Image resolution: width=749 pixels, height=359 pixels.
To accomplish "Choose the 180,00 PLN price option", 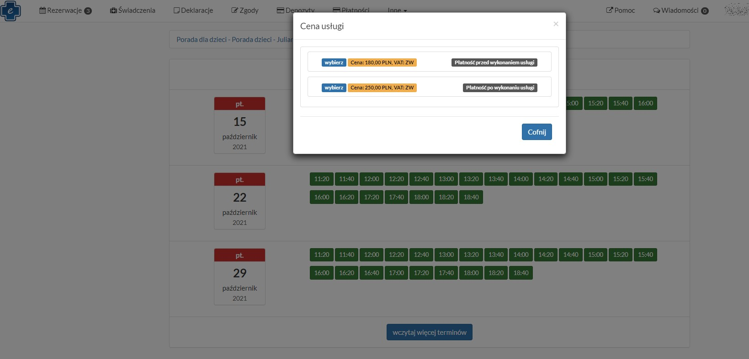I will click(334, 62).
